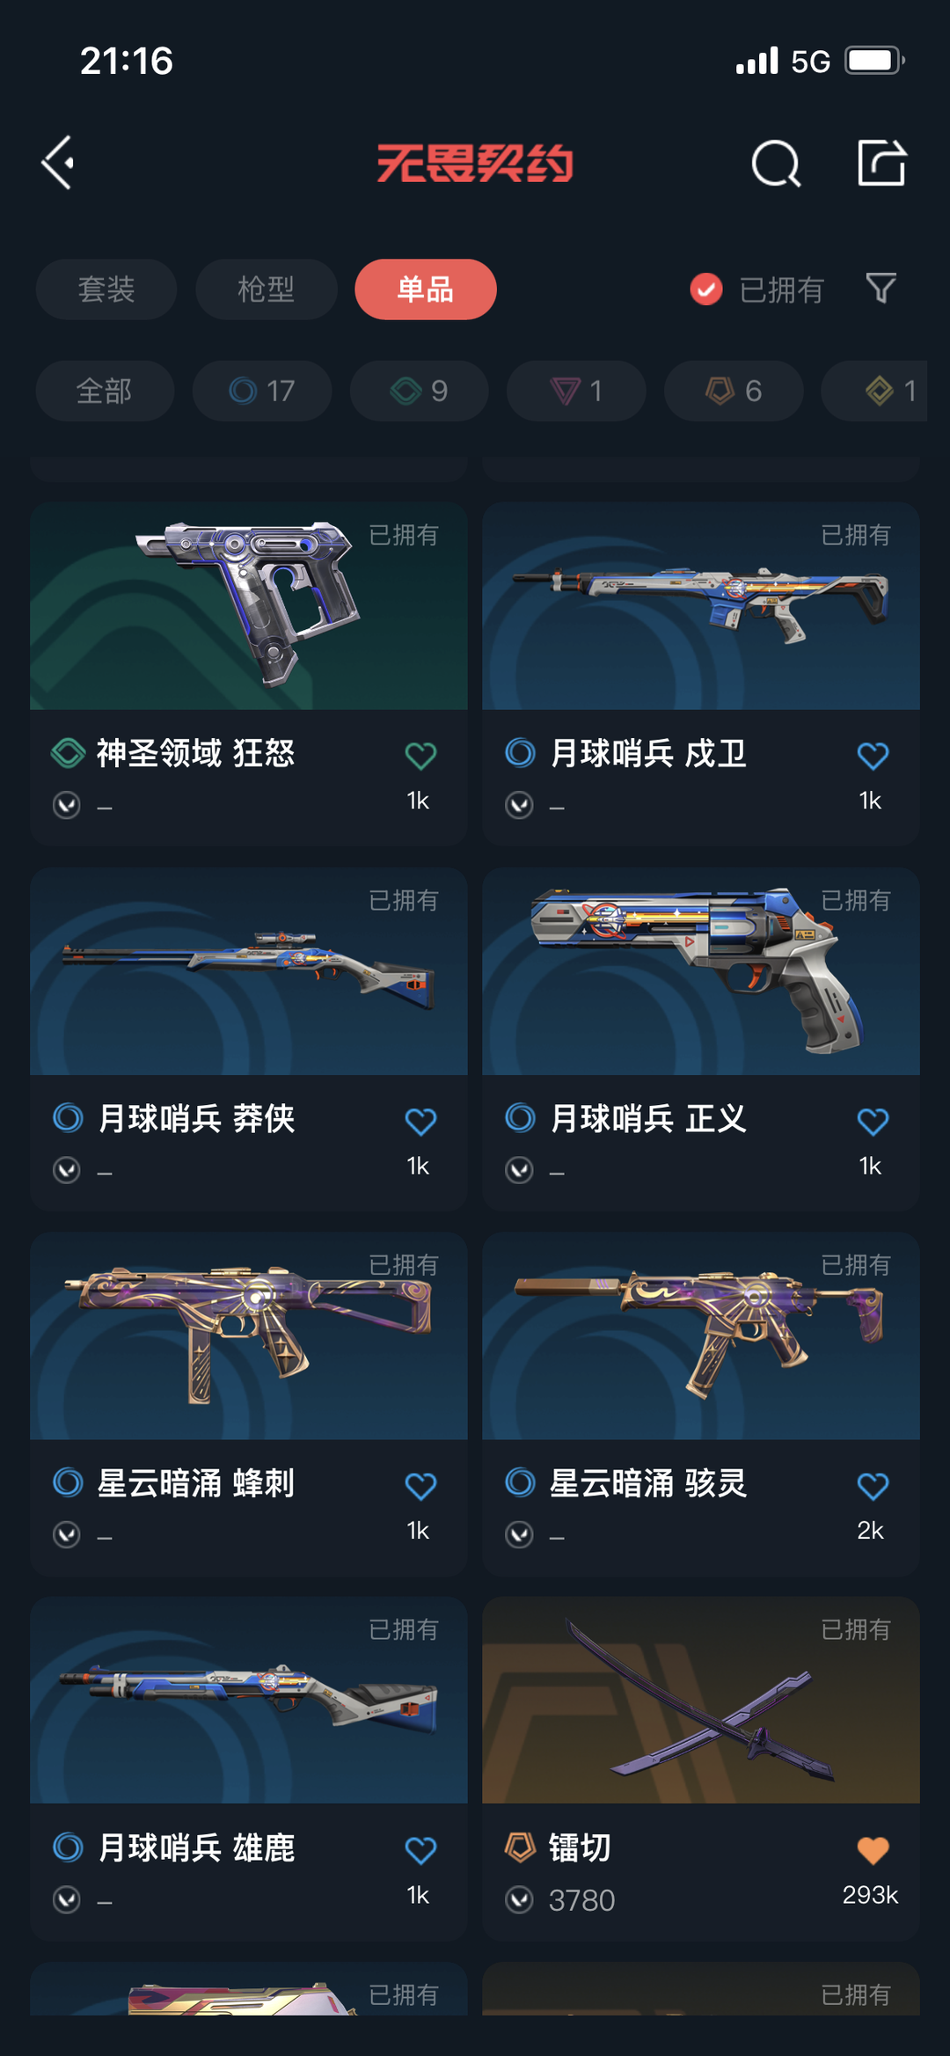
Task: Filter by green tier chip 9
Action: click(420, 391)
